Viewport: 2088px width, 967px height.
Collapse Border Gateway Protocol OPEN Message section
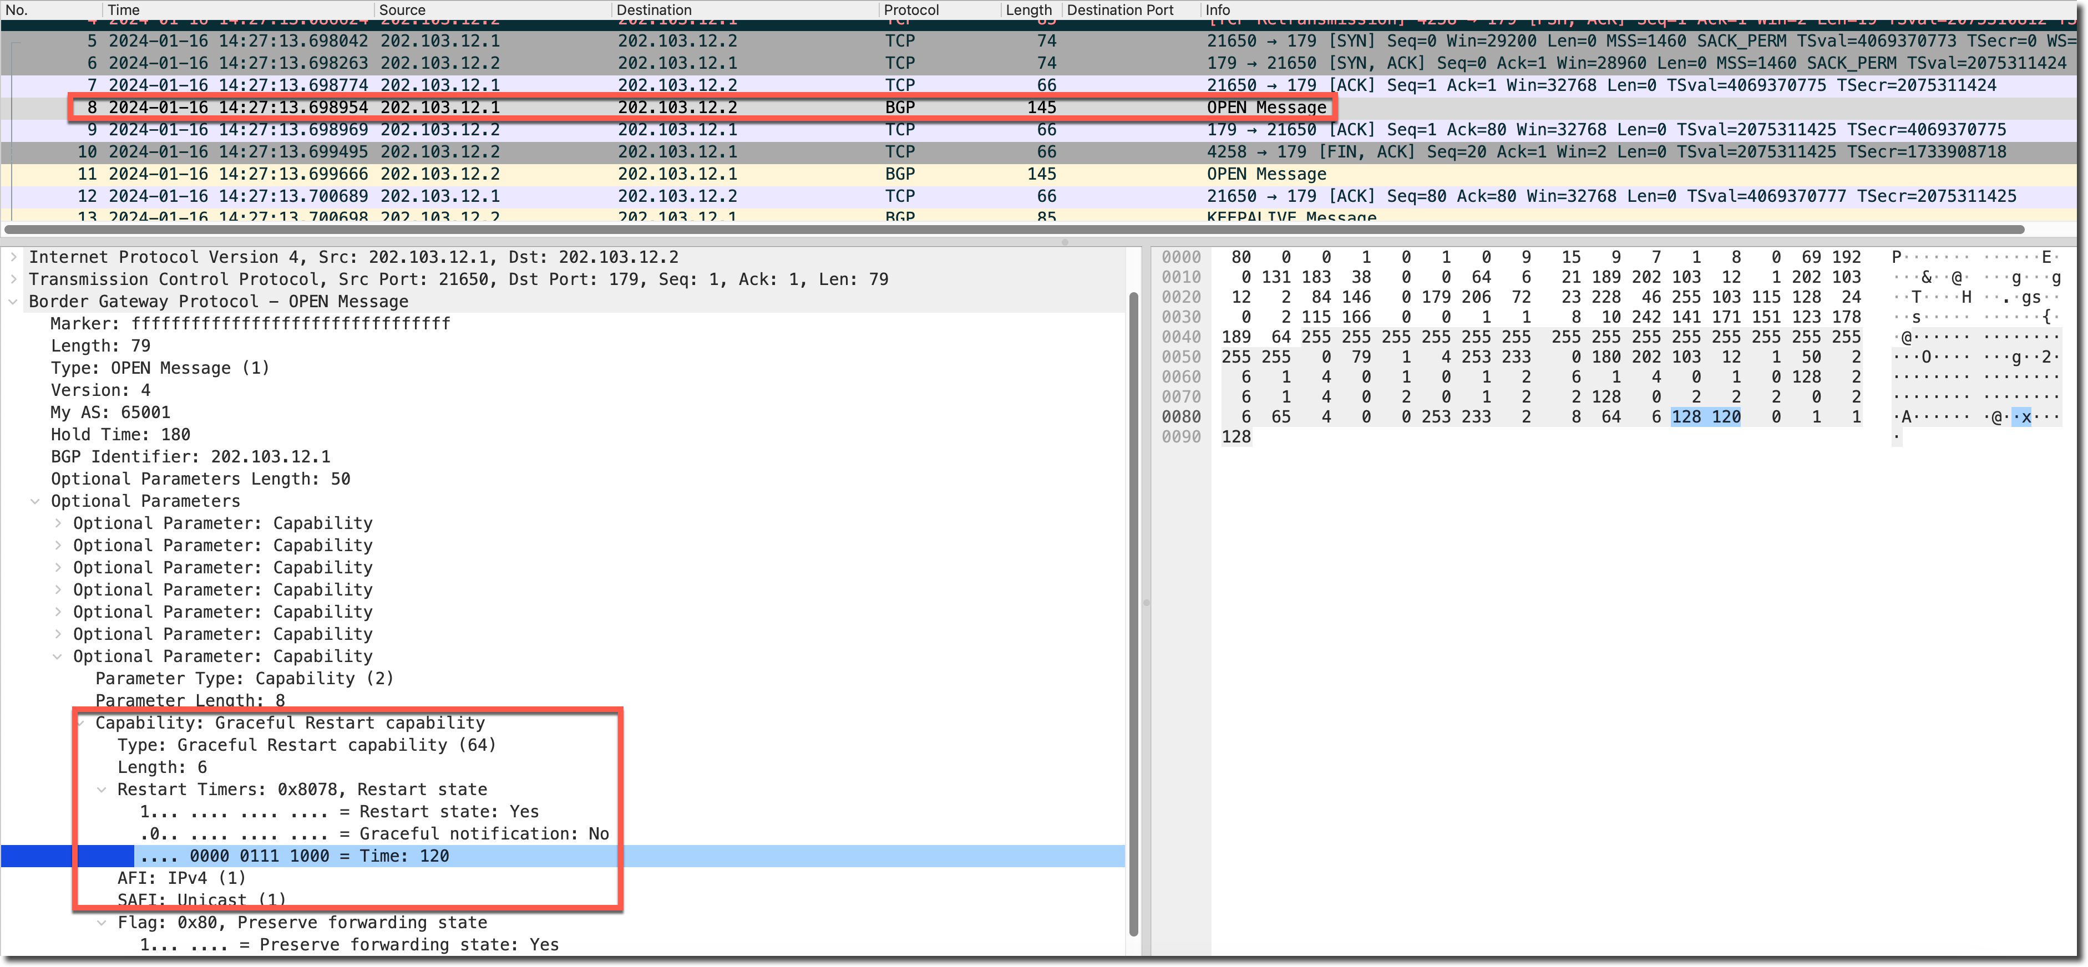(x=13, y=302)
